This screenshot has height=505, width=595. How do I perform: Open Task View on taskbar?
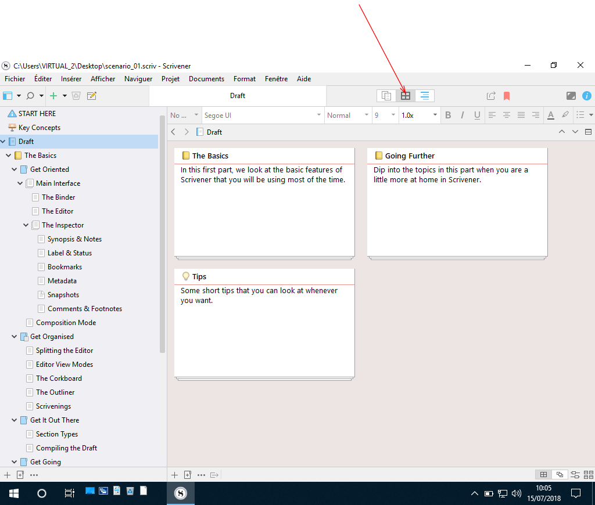(70, 493)
